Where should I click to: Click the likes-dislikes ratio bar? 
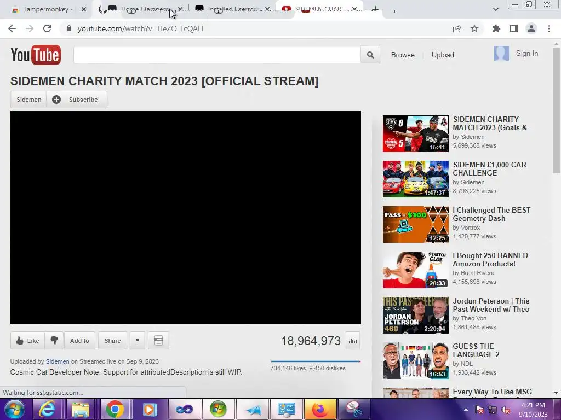point(316,361)
